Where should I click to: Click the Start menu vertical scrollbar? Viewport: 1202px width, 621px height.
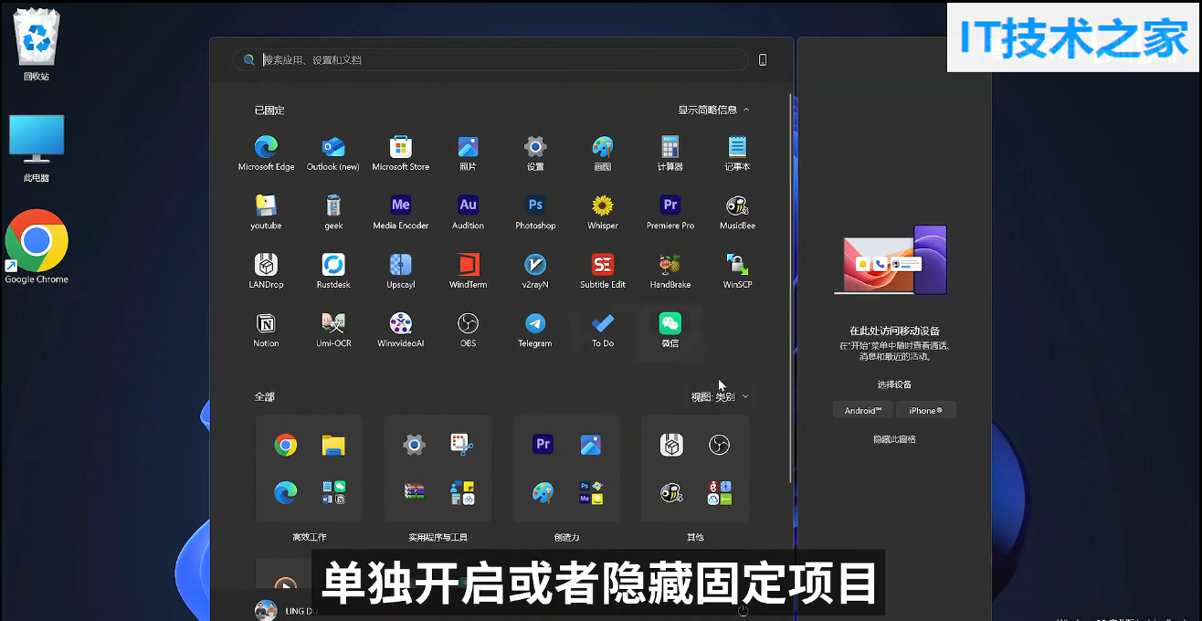click(x=791, y=288)
